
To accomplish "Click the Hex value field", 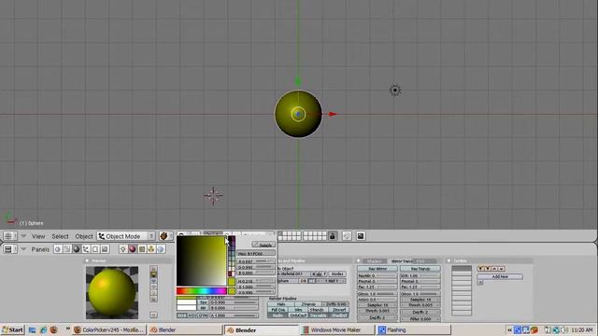I will [x=256, y=253].
